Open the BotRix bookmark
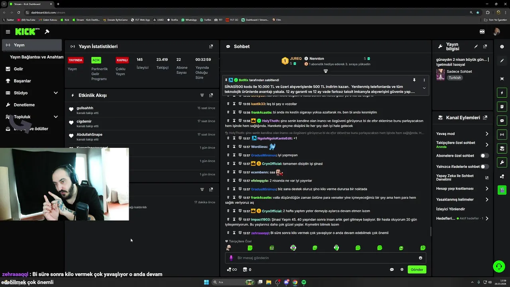The height and width of the screenshot is (287, 510). point(173,20)
